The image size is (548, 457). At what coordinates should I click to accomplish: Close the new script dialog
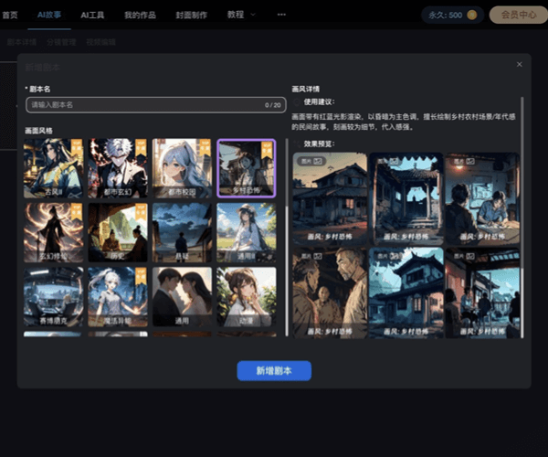pos(519,64)
